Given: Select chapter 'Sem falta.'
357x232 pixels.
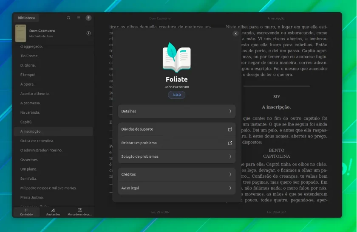Looking at the screenshot, I should (53, 179).
